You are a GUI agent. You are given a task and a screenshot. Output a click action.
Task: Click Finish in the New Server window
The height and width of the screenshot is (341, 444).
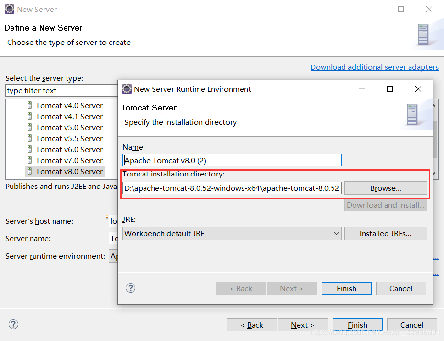[x=357, y=325]
